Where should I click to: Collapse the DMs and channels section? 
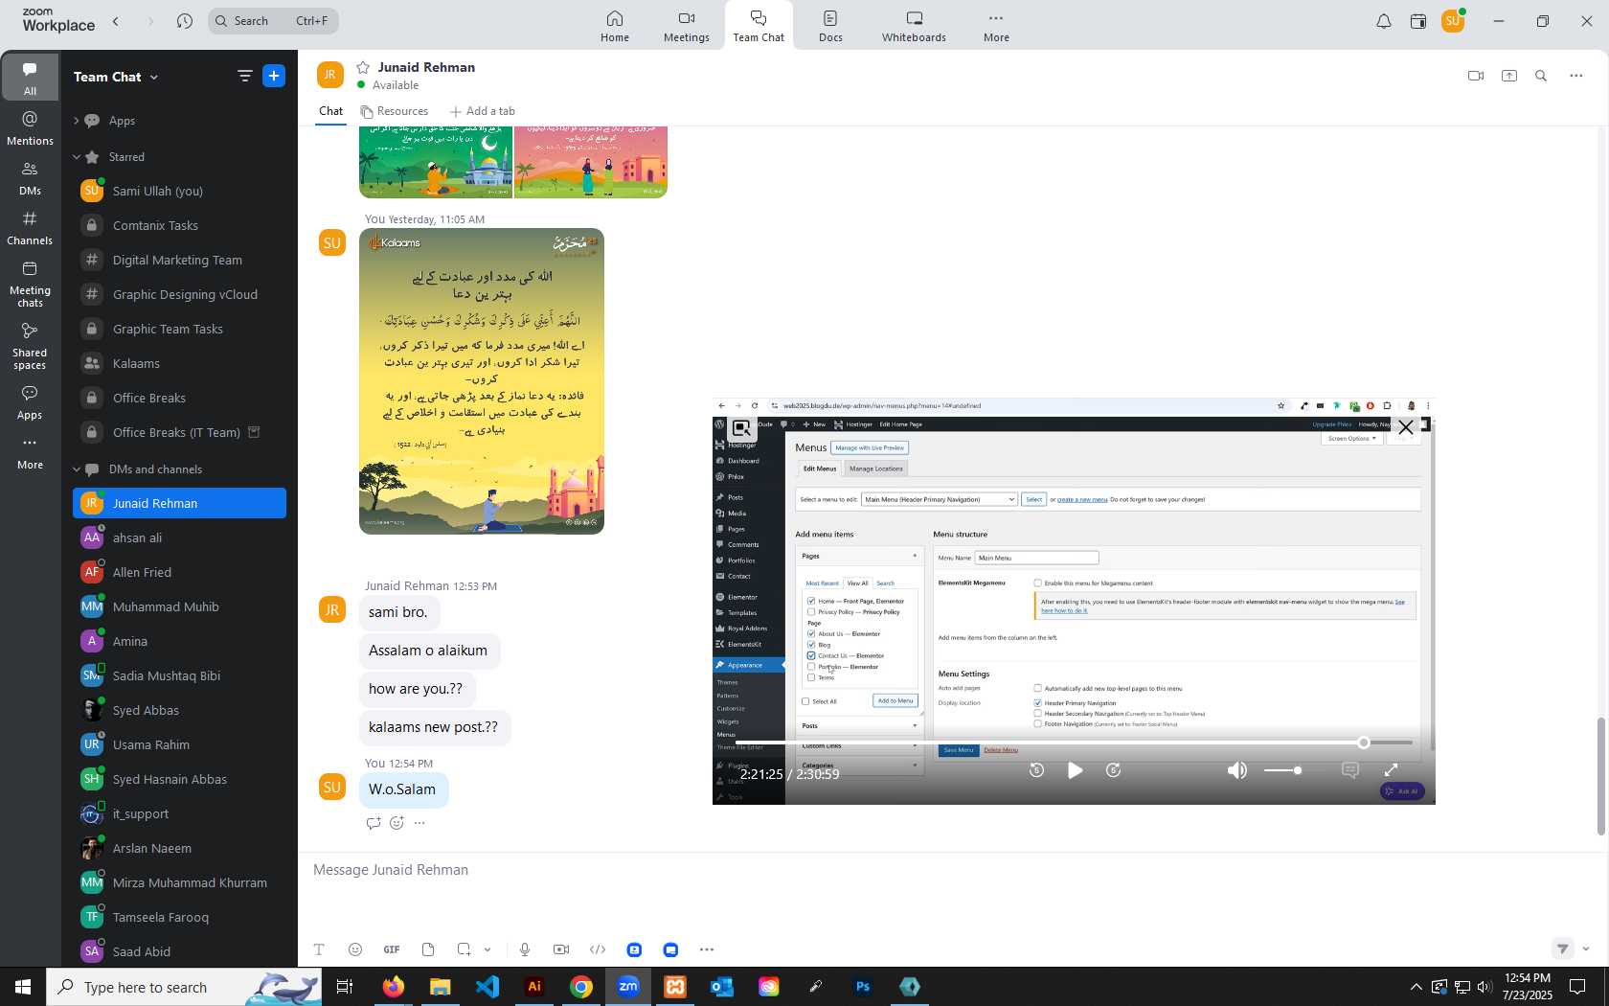[x=76, y=469]
